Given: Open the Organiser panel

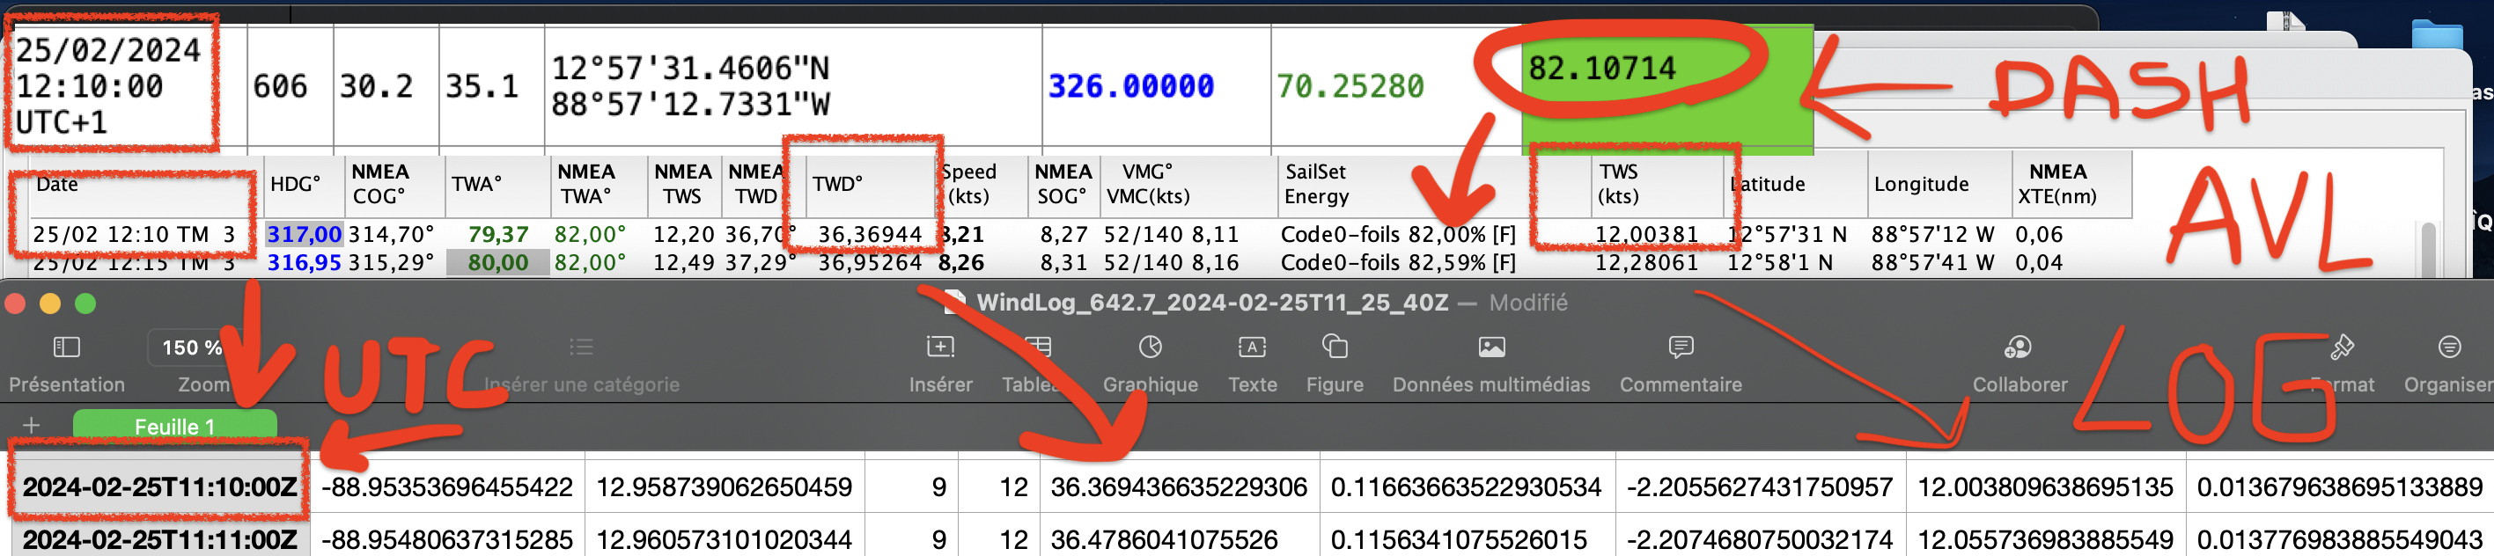Looking at the screenshot, I should tap(2448, 363).
